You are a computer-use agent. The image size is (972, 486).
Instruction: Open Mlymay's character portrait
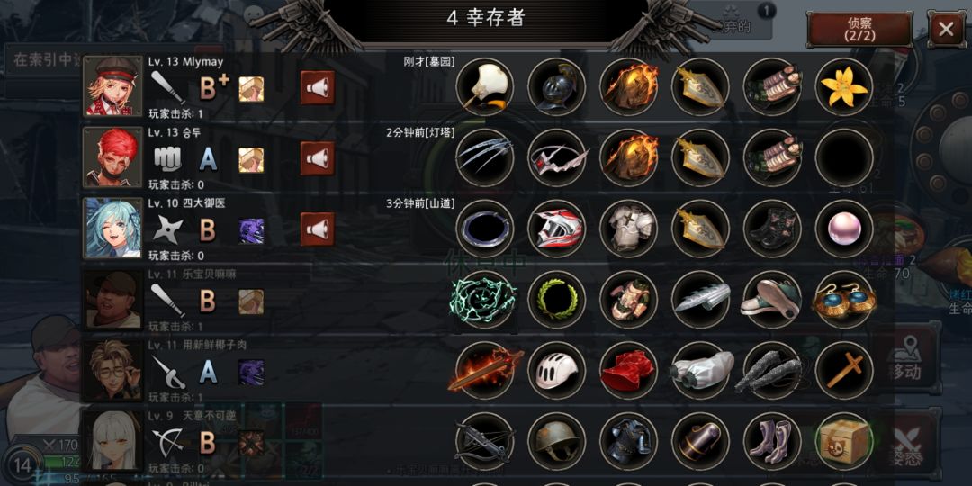(112, 86)
